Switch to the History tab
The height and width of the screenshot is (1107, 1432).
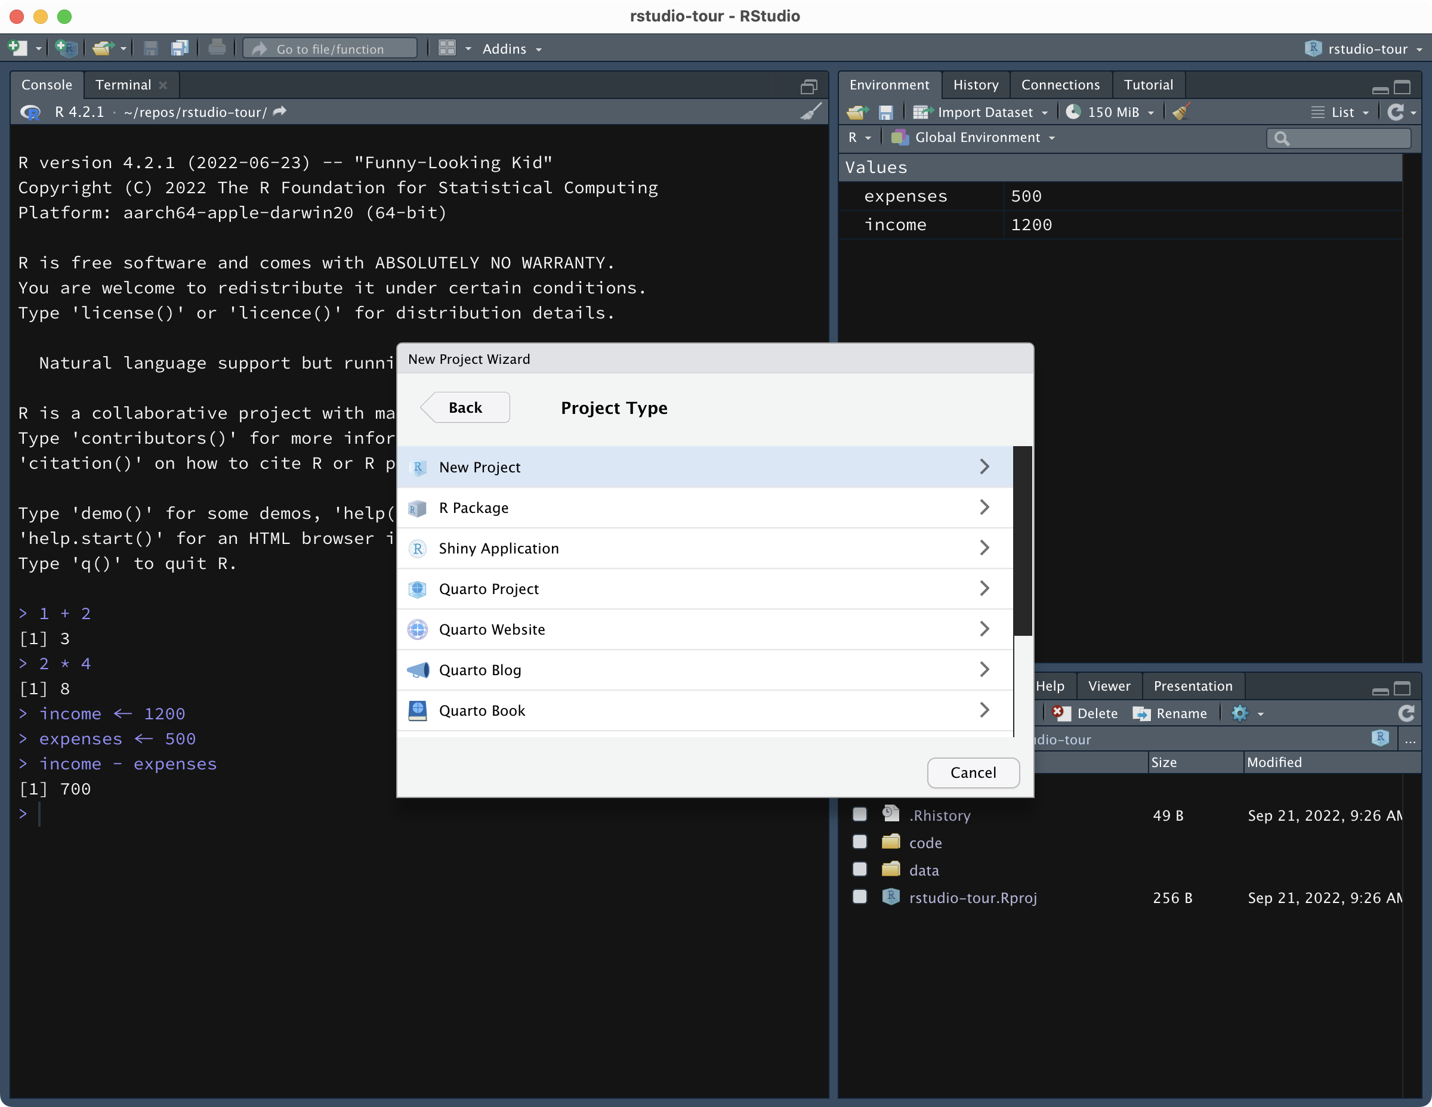(x=976, y=85)
